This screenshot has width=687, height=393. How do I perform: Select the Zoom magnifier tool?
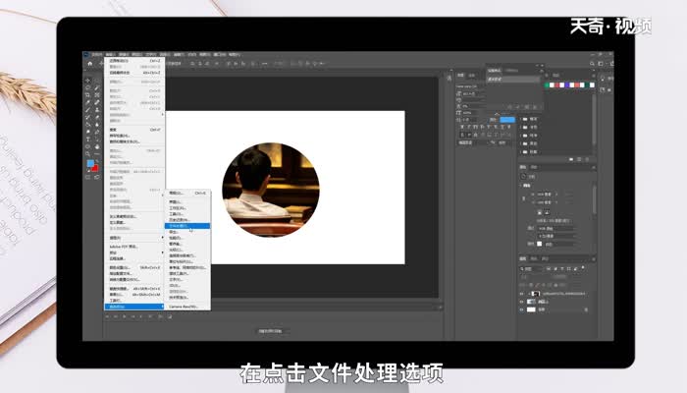[x=88, y=153]
